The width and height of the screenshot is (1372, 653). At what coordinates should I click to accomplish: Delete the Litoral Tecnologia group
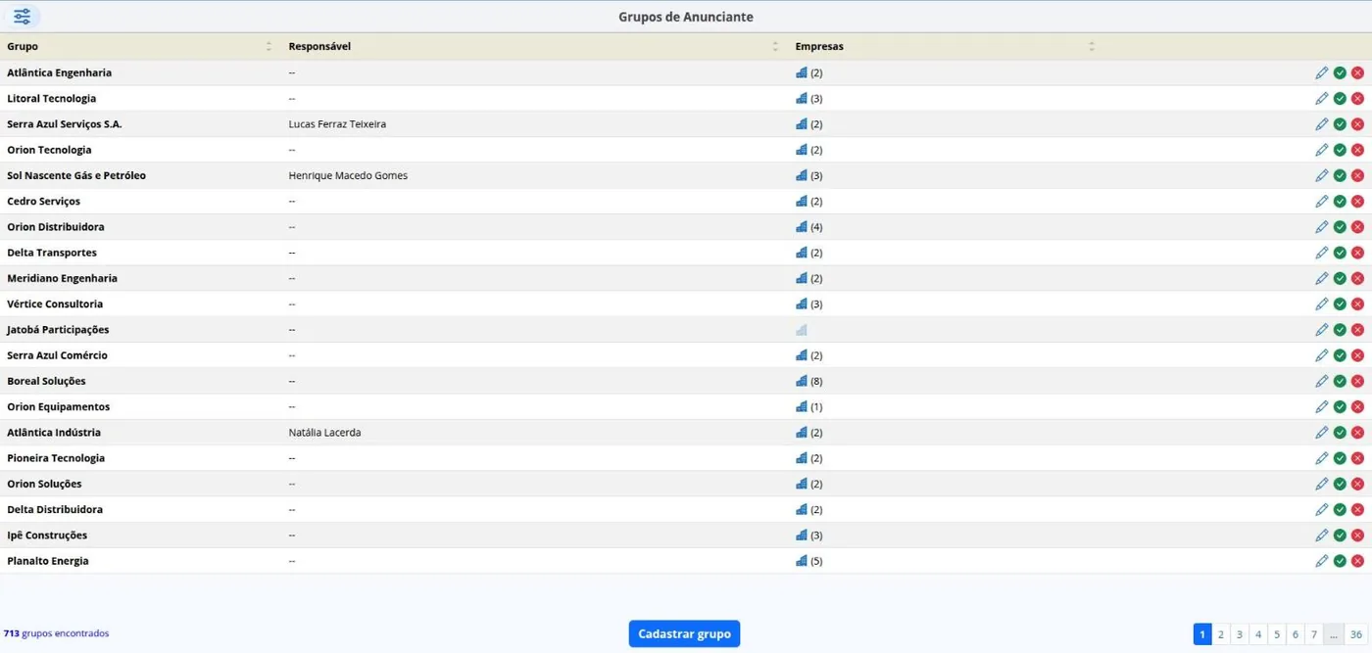click(1357, 98)
